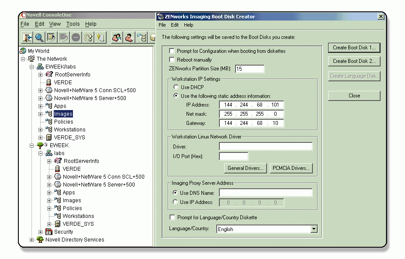Expand the highlighted Images node
Screen dimensions: 405x259
[40, 114]
